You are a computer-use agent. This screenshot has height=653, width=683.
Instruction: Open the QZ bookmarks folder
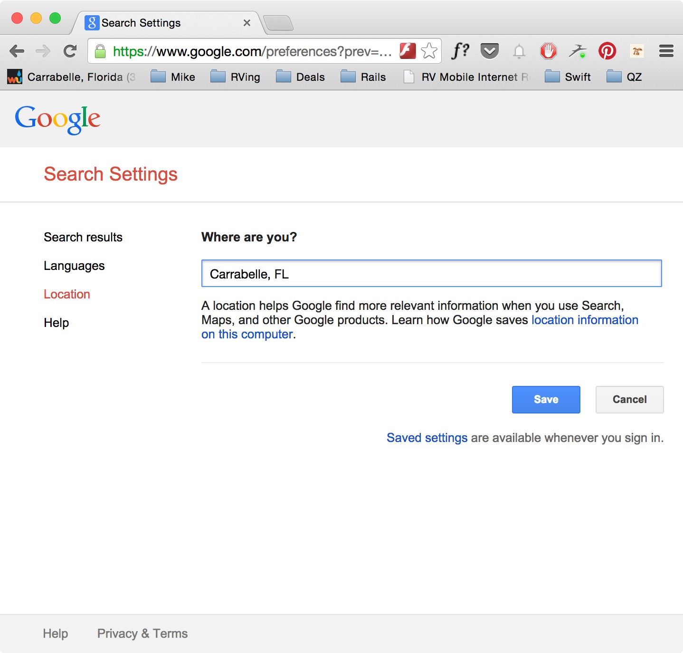(x=624, y=77)
